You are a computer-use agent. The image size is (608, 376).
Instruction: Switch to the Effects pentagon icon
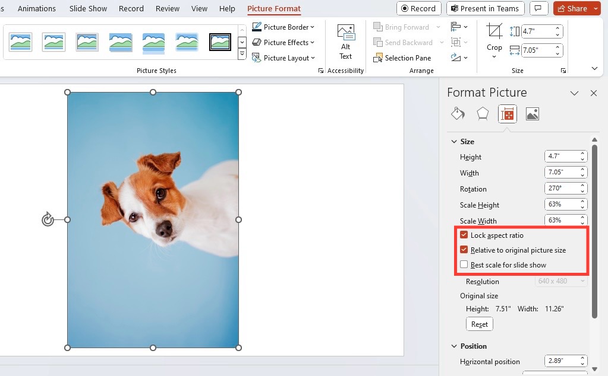coord(483,114)
